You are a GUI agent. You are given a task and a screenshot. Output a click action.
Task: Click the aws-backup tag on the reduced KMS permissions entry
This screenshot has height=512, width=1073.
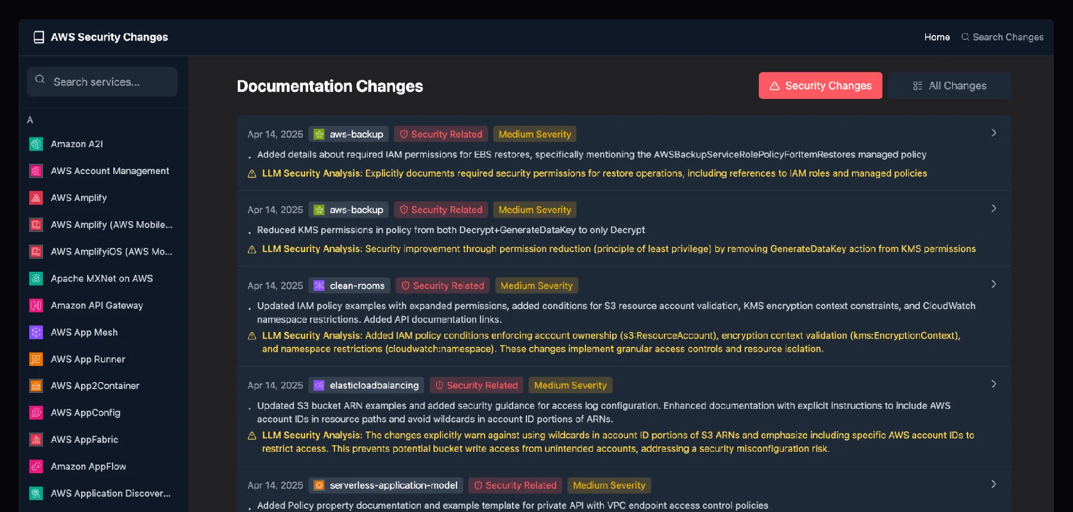[x=348, y=210]
